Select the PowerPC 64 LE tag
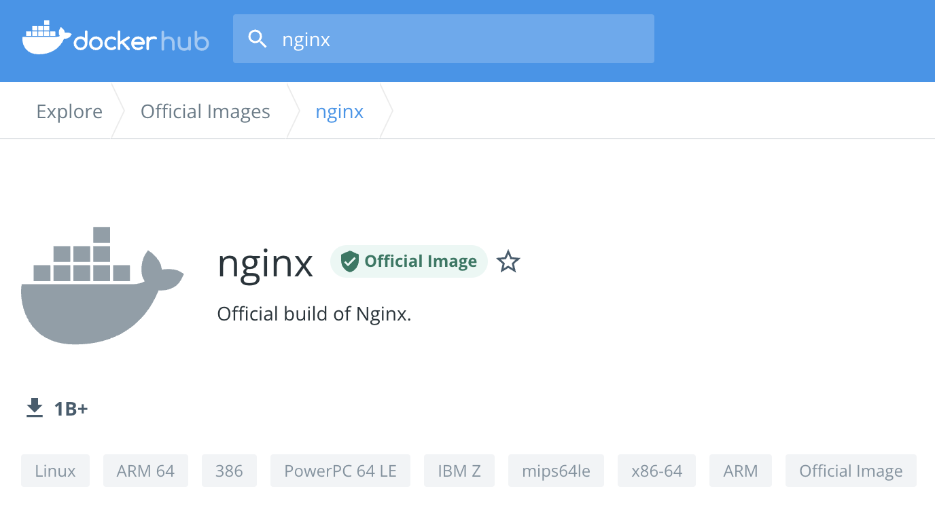Viewport: 935px width, 512px height. click(x=340, y=471)
